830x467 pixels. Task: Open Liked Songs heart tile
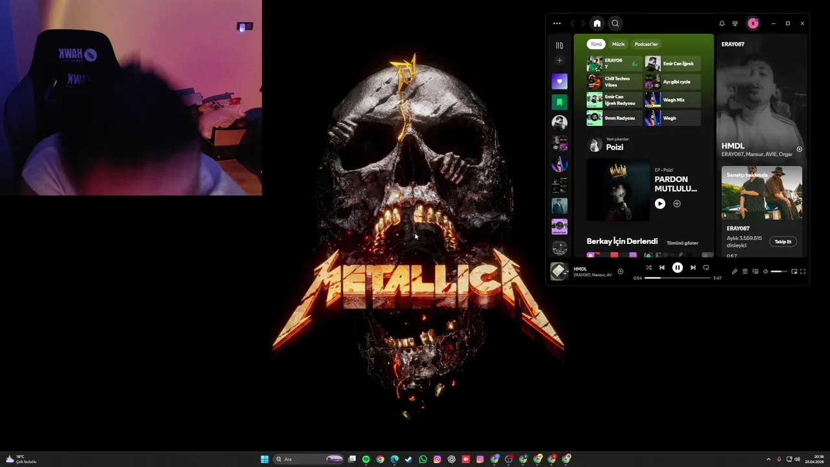[x=560, y=81]
